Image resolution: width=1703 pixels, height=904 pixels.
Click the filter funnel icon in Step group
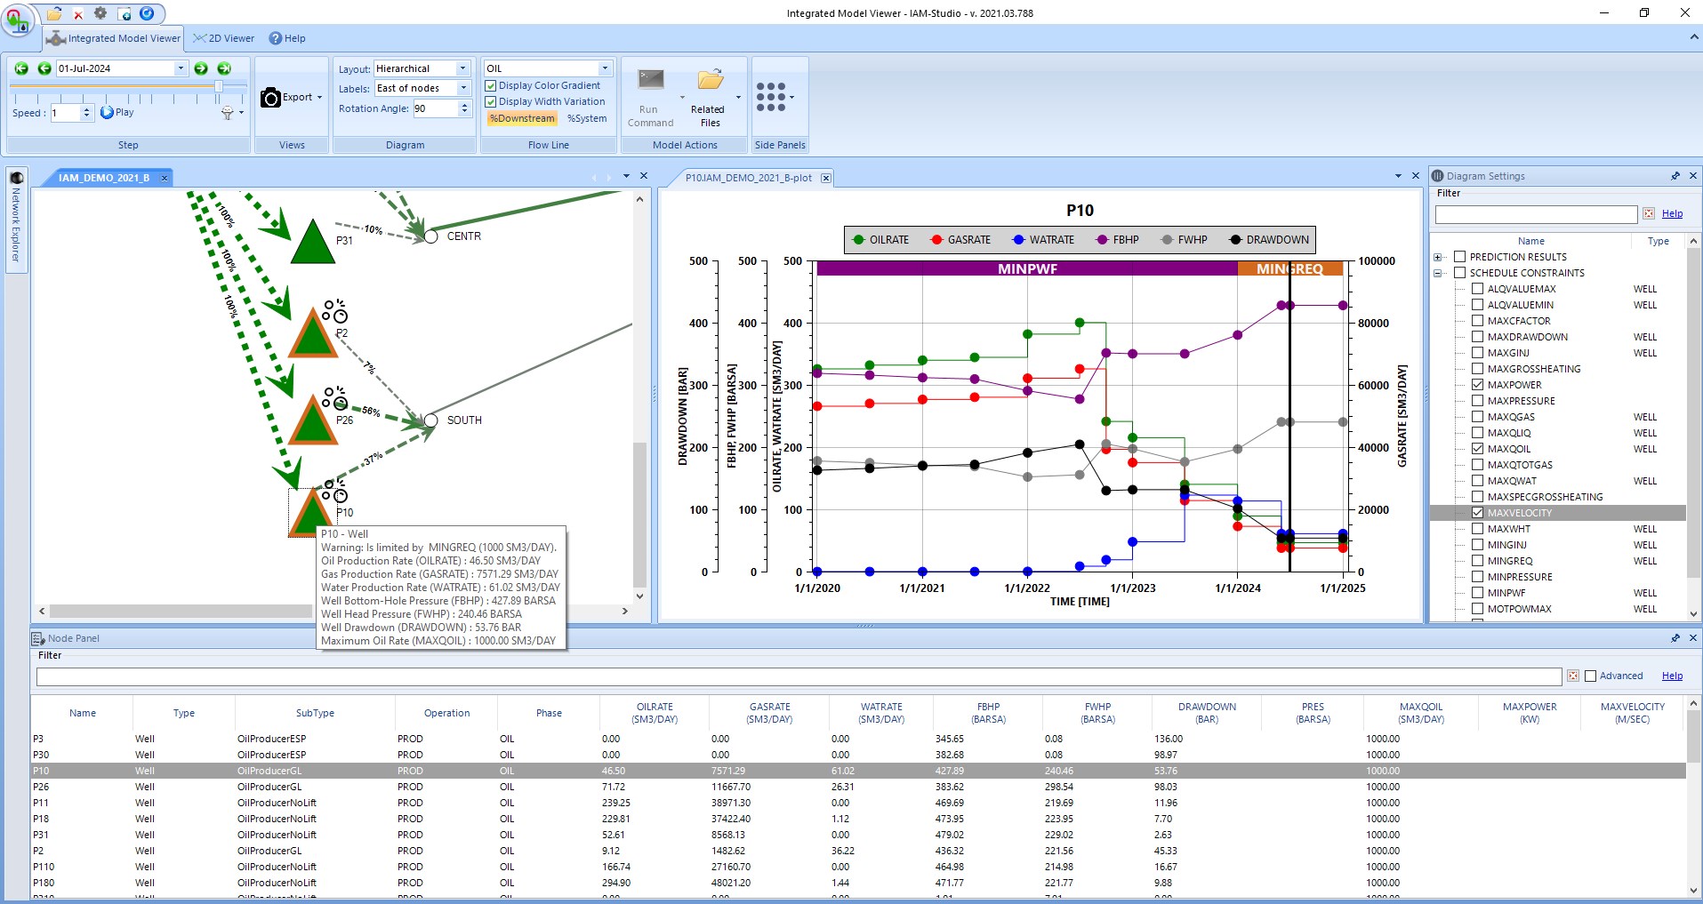pos(228,113)
